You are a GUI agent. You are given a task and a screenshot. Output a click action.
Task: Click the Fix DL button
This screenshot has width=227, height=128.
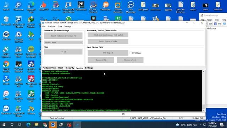(63, 52)
